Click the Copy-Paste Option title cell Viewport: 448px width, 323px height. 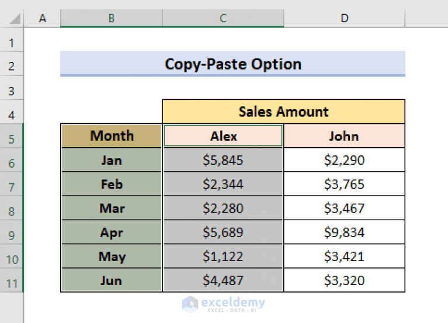click(x=232, y=64)
